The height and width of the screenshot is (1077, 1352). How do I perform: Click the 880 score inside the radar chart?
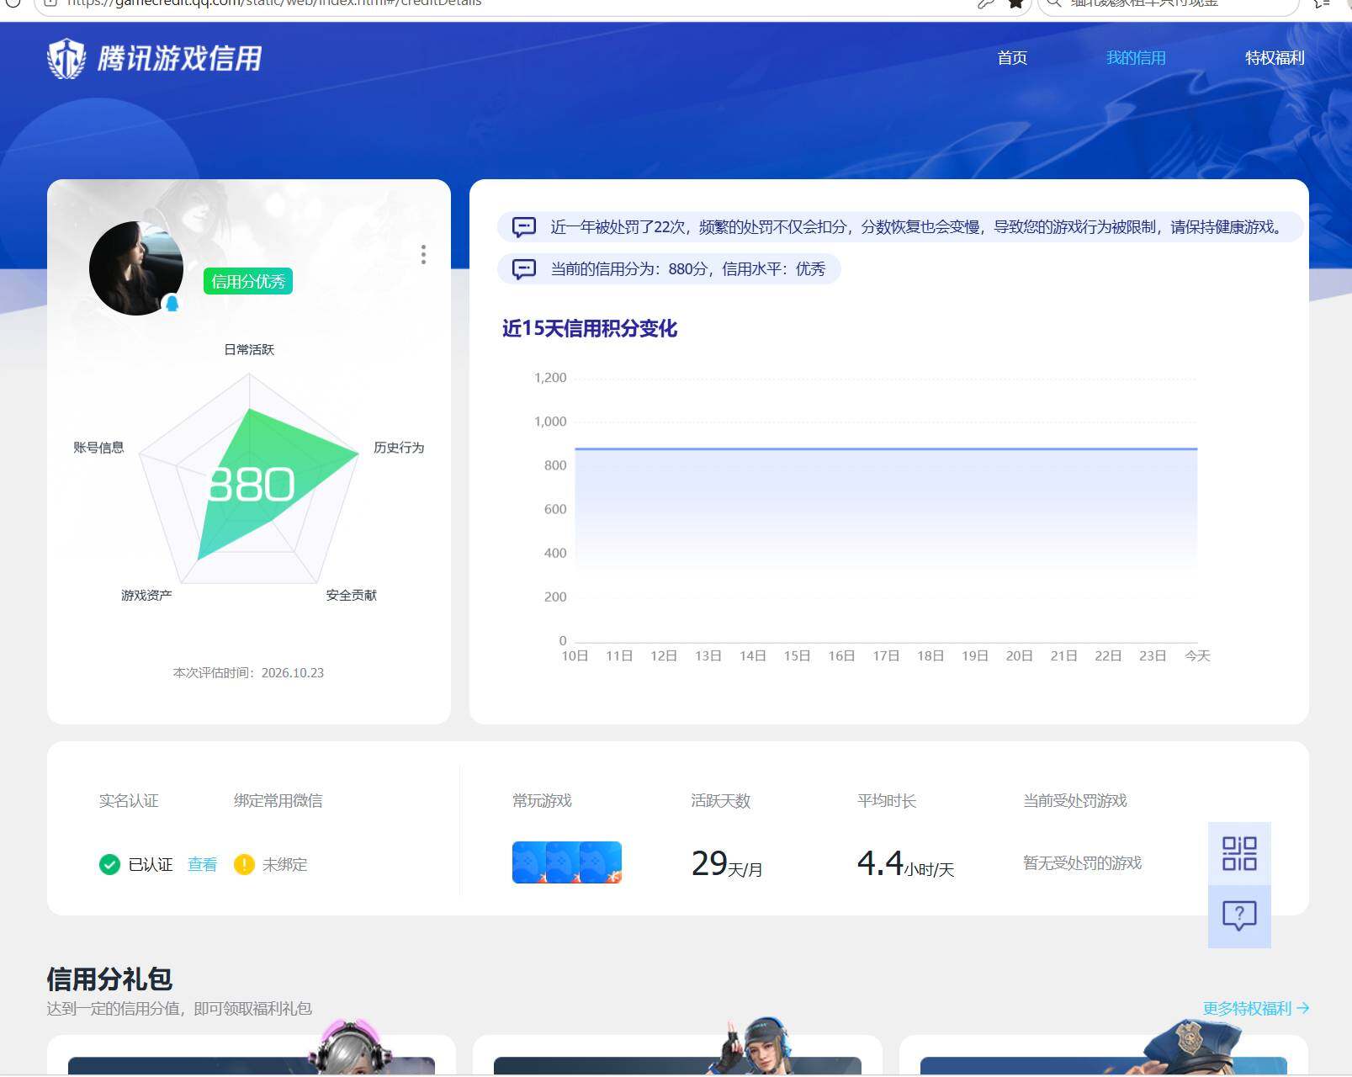click(x=251, y=485)
